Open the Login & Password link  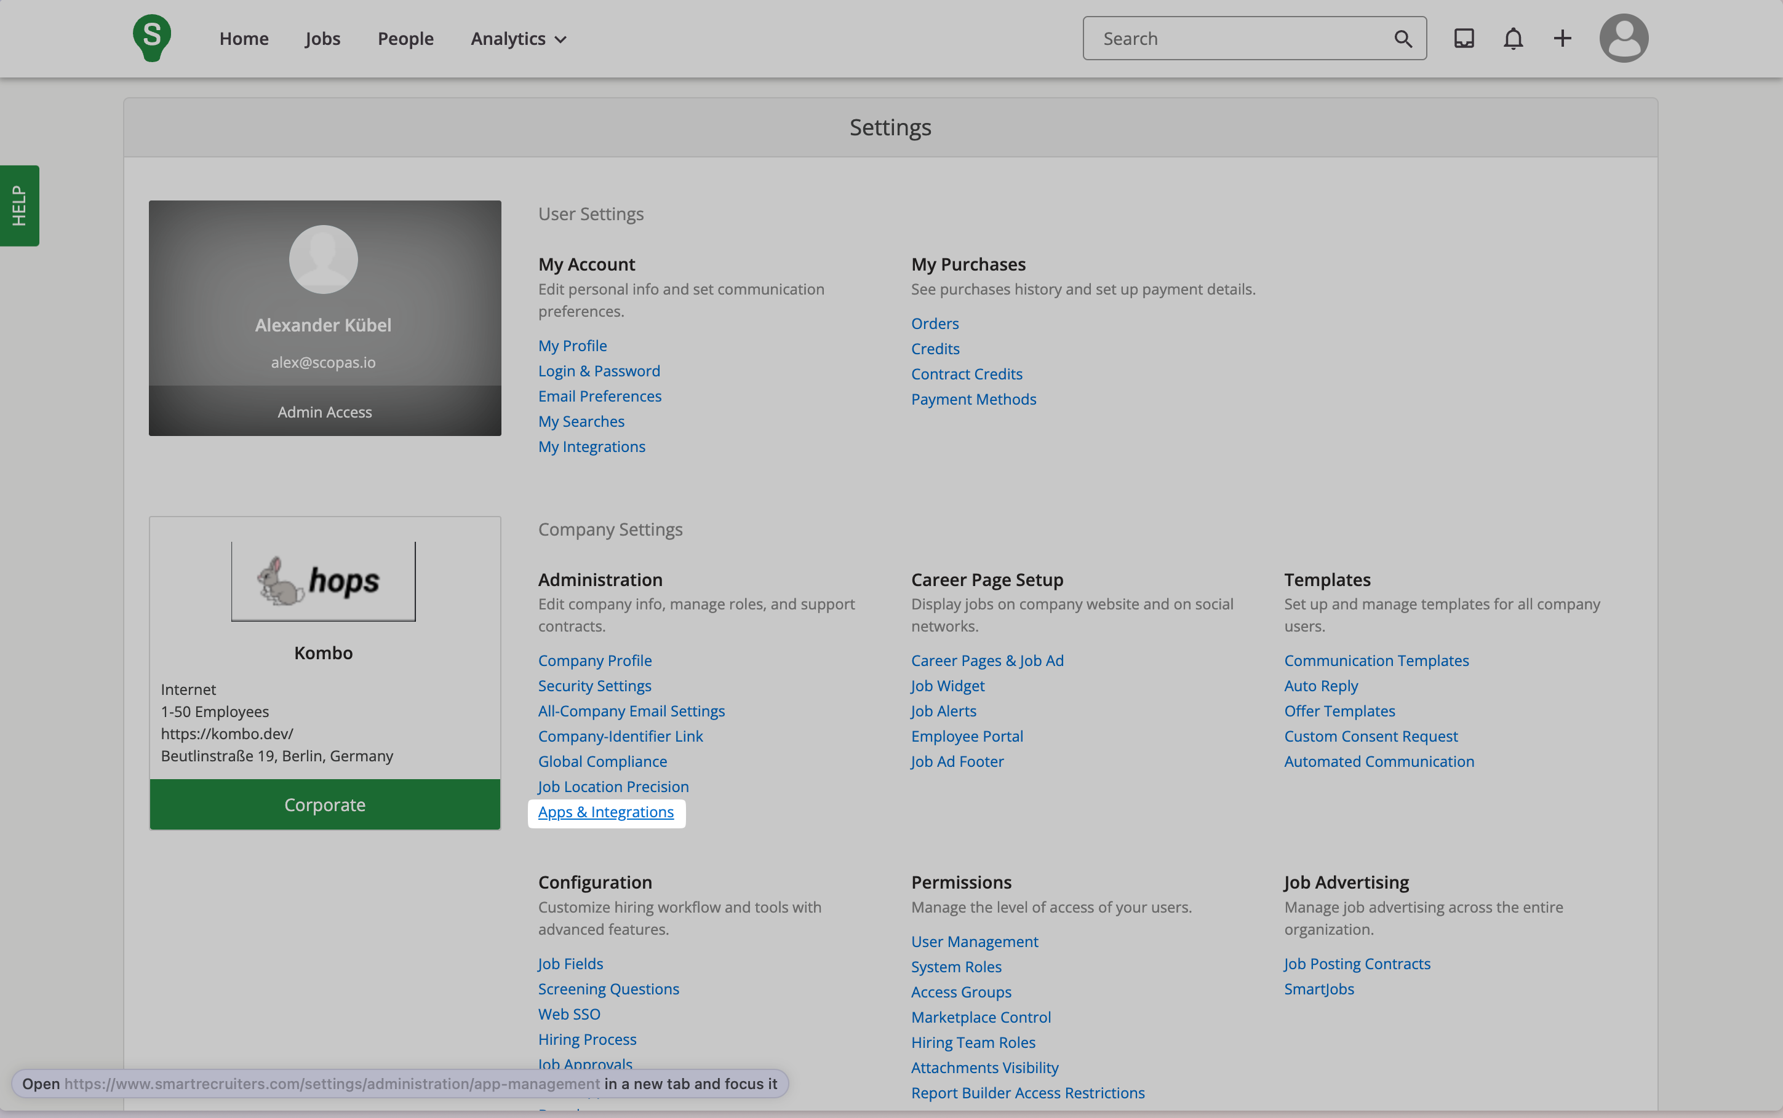[599, 370]
